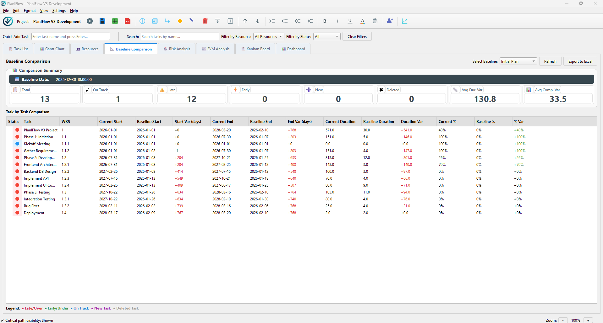
Task: Zoom out with minus button
Action: click(x=563, y=320)
